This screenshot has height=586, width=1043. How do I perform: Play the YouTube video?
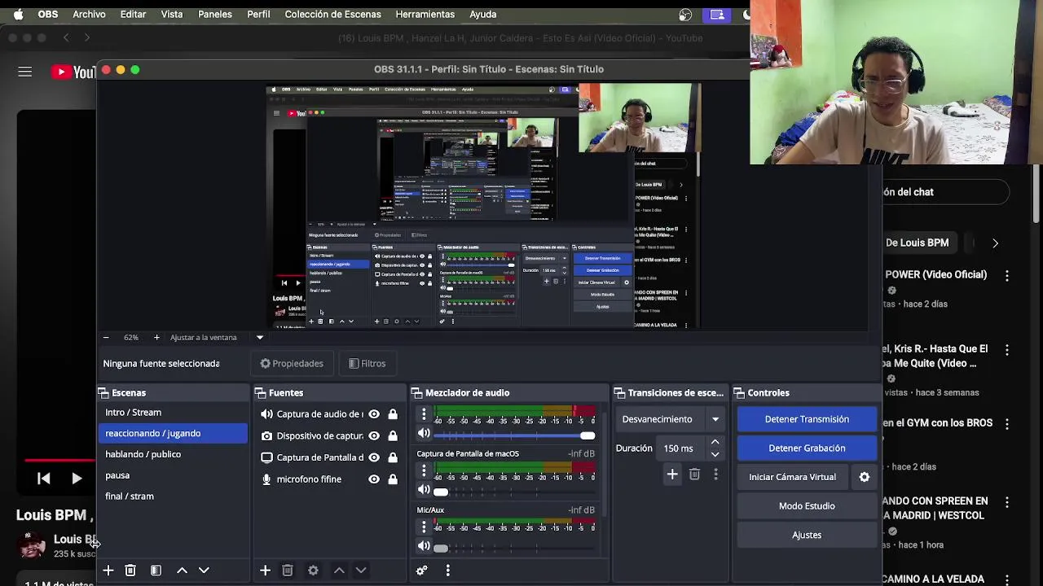click(76, 479)
